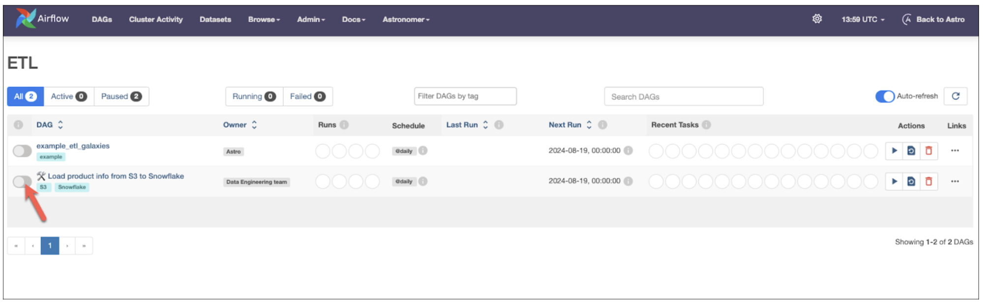Expand the Browse dropdown menu
The width and height of the screenshot is (983, 305).
pos(264,20)
